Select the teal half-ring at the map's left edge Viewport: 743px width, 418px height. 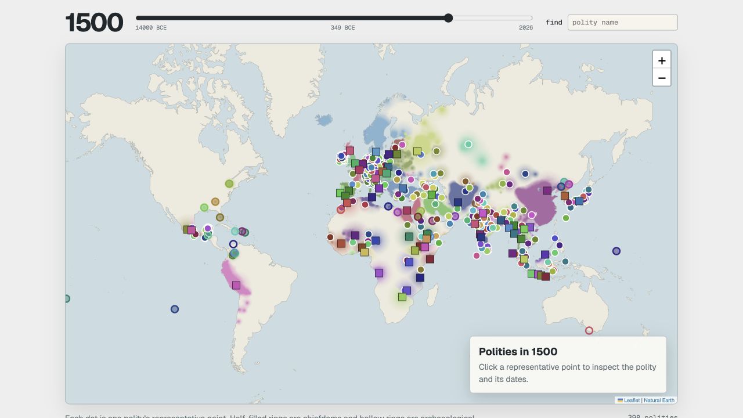click(x=66, y=299)
